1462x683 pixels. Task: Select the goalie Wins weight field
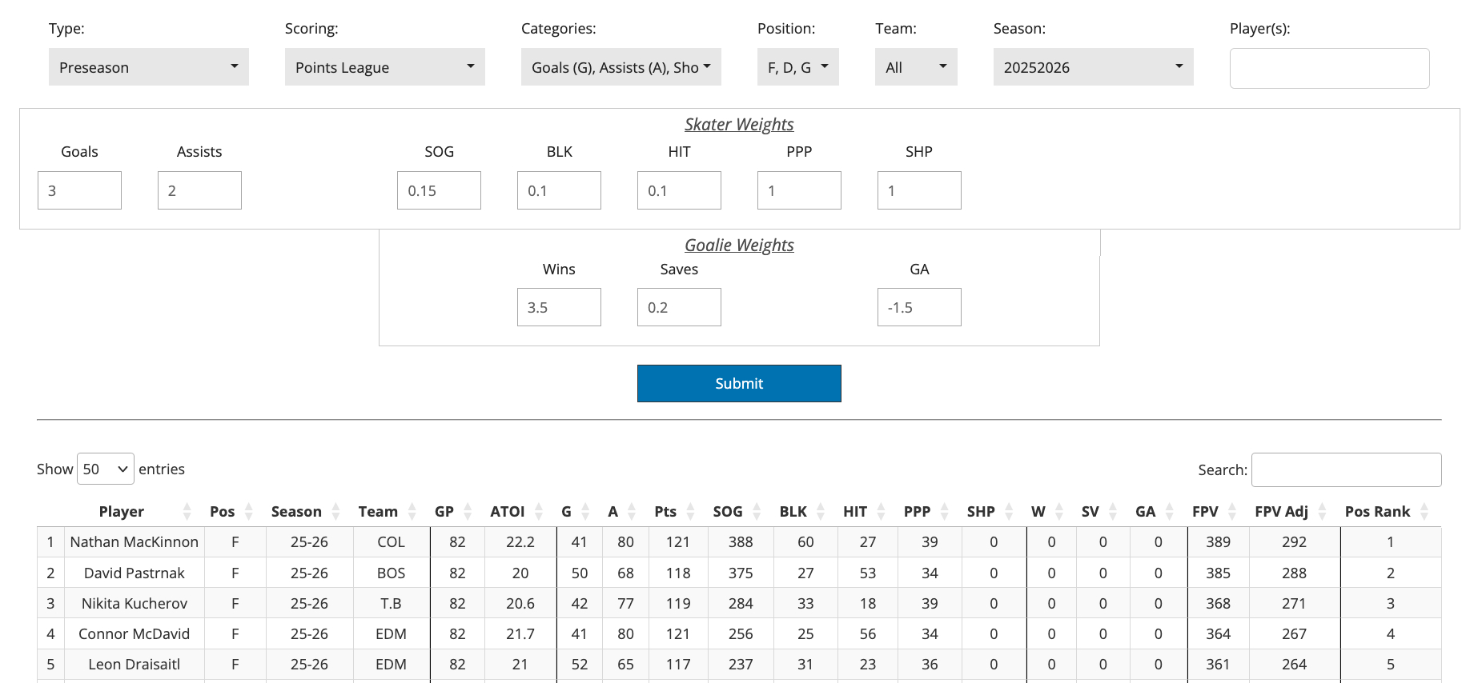pos(559,307)
